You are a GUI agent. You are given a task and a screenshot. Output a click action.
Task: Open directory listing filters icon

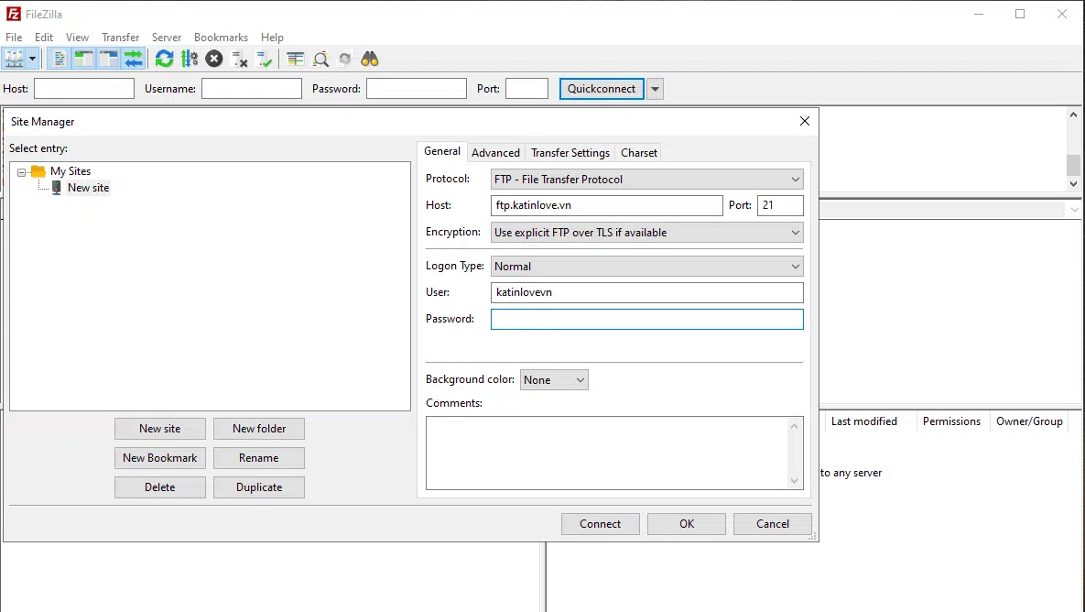[x=296, y=59]
